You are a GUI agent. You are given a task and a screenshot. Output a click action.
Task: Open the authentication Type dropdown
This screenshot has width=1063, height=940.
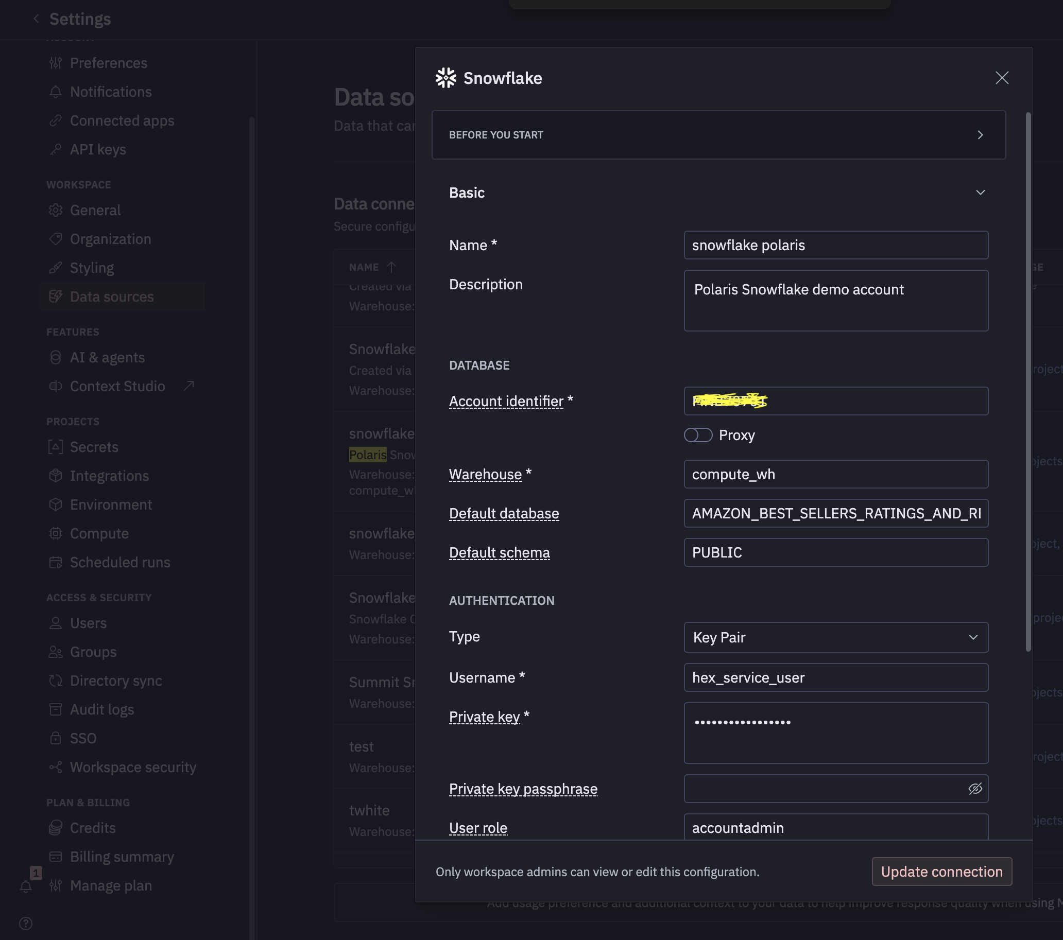(x=836, y=637)
